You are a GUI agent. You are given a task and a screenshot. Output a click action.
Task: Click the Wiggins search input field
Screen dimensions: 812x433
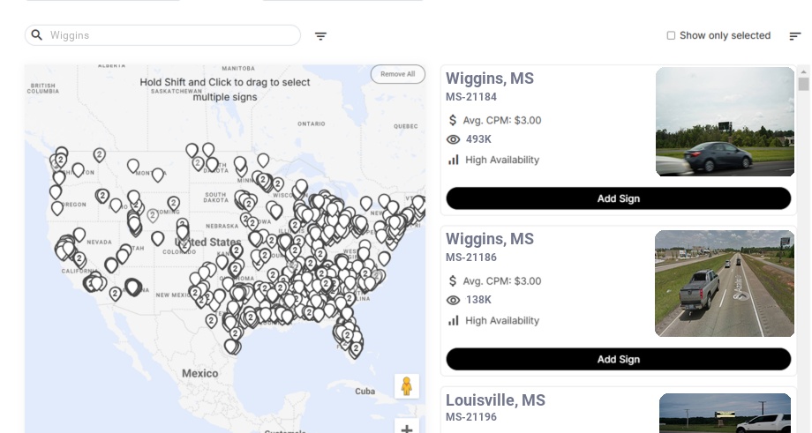pyautogui.click(x=172, y=35)
